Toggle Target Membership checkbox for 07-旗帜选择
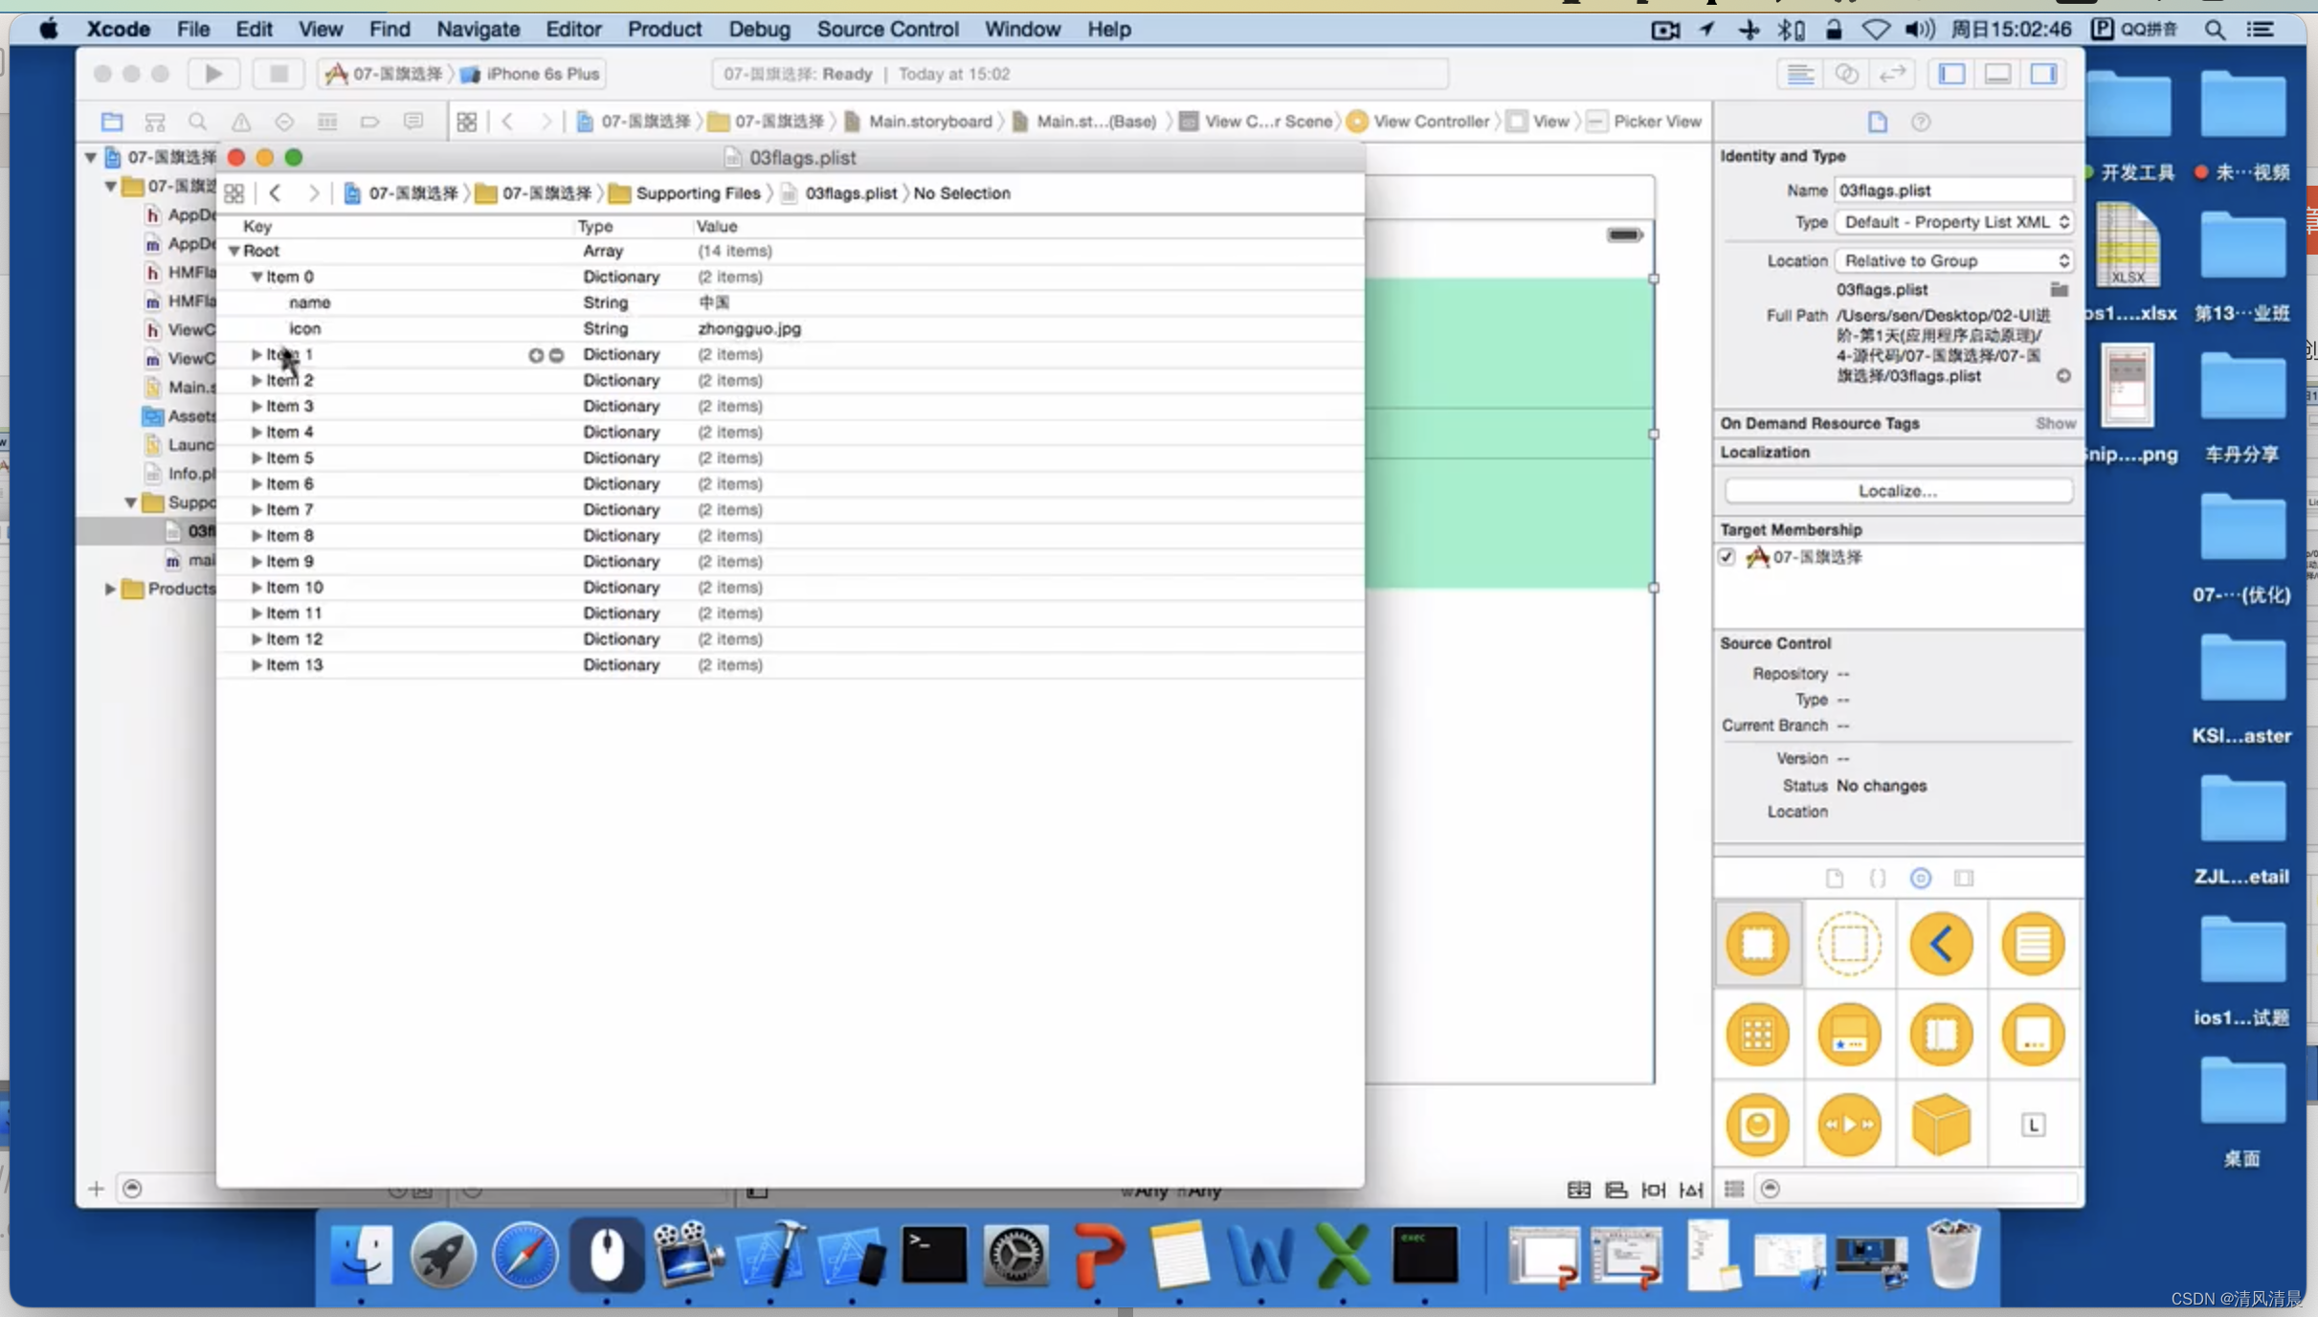The width and height of the screenshot is (2318, 1317). tap(1727, 556)
